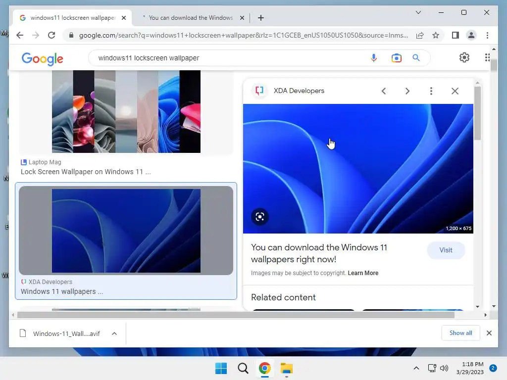Bookmark this page with the star
507x380 pixels.
point(436,35)
